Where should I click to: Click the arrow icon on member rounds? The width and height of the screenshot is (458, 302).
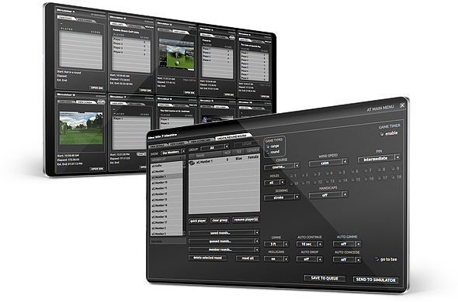click(257, 249)
